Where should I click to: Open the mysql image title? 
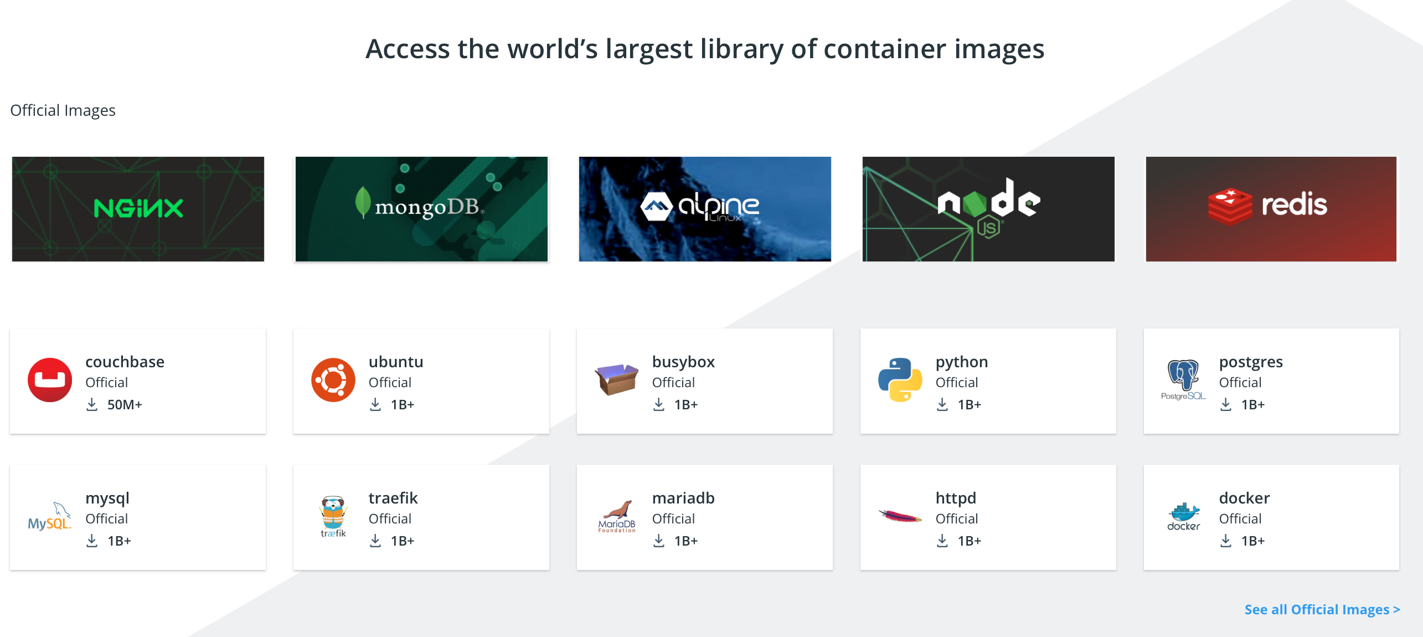click(107, 499)
